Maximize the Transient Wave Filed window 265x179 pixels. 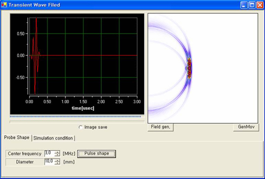[252, 5]
